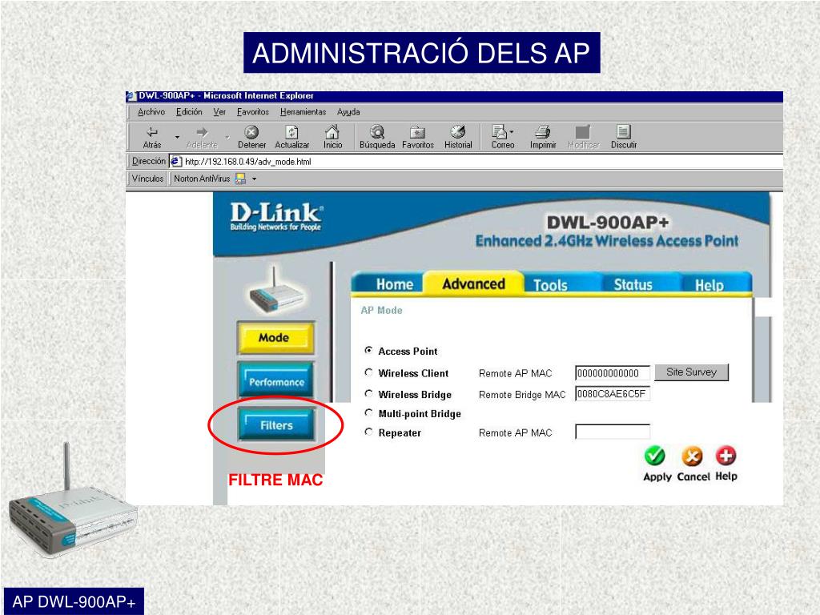The image size is (820, 615).
Task: Click the Modificar toolbar icon
Action: tap(583, 132)
